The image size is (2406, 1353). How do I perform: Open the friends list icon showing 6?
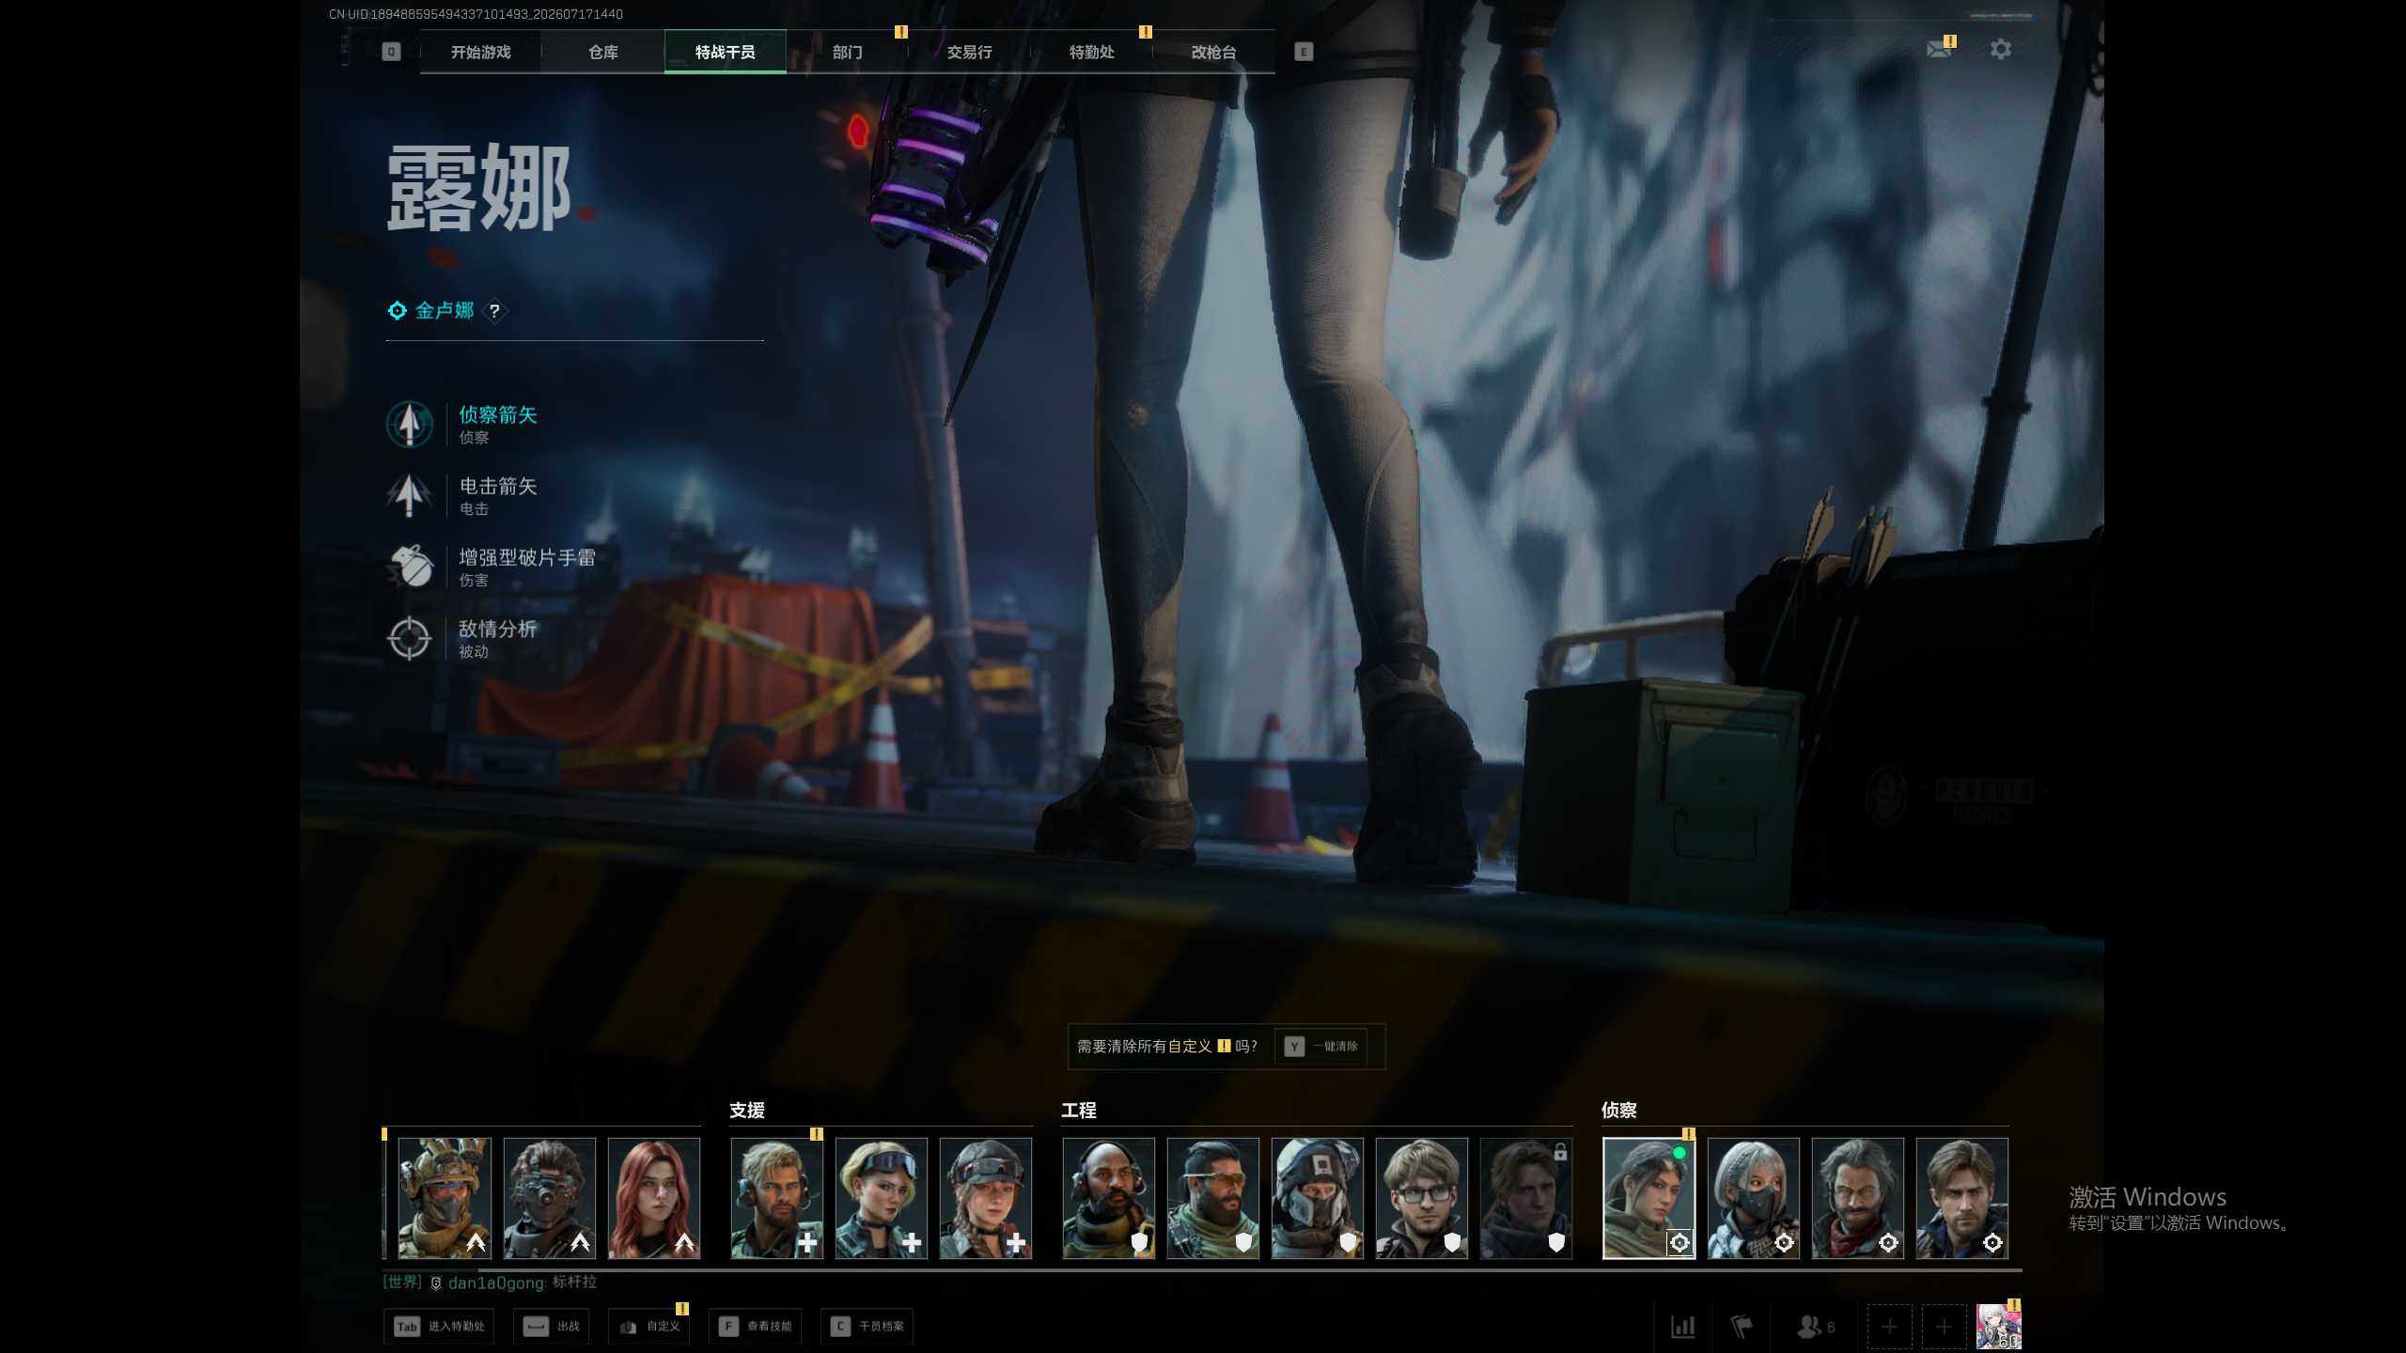click(1815, 1327)
